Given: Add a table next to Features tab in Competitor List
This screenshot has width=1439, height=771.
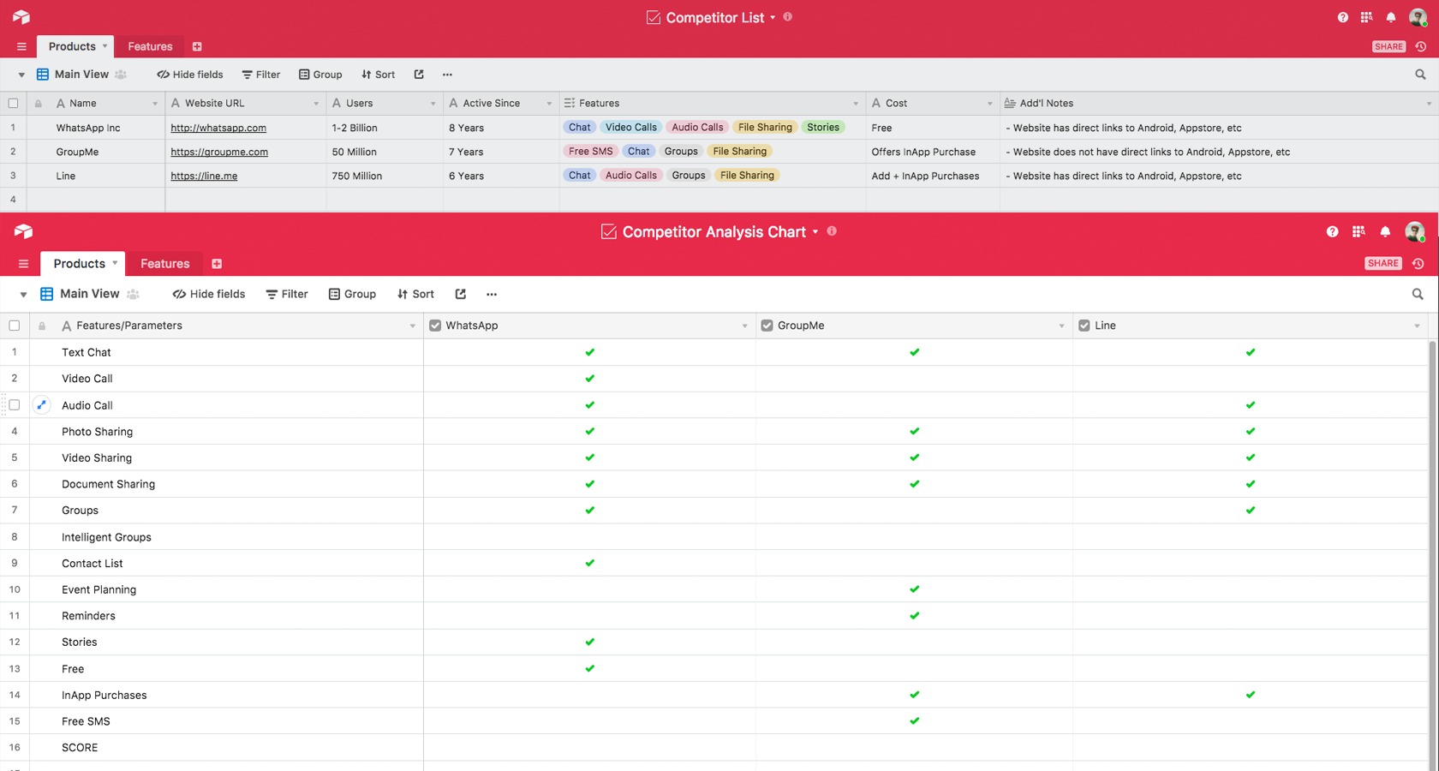Looking at the screenshot, I should pos(197,46).
